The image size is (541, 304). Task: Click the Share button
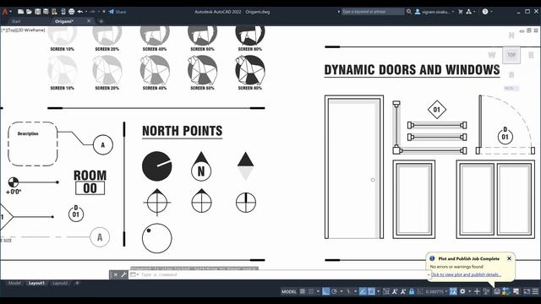pyautogui.click(x=117, y=11)
